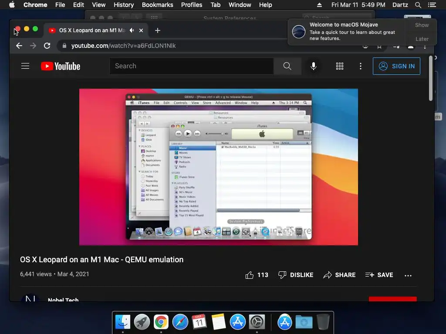
Task: Click SAVE to add to playlist
Action: click(x=379, y=275)
